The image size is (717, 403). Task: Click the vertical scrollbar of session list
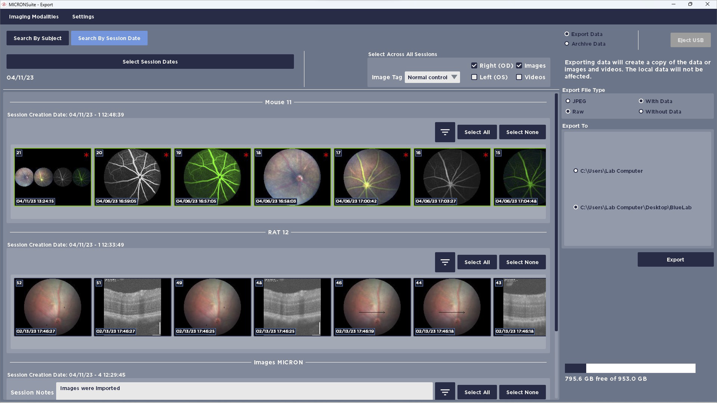point(556,212)
